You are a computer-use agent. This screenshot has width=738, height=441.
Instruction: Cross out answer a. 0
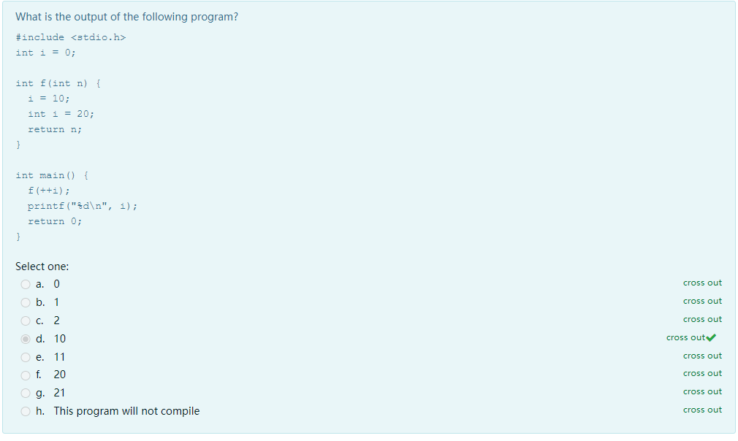(702, 283)
